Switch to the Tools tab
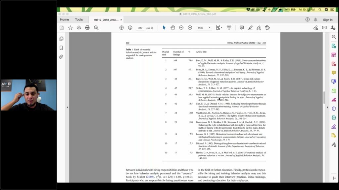The image size is (339, 190). point(79,19)
